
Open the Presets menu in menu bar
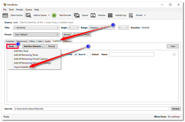(20, 10)
